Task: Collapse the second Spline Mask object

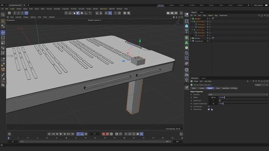Action: pos(193,30)
